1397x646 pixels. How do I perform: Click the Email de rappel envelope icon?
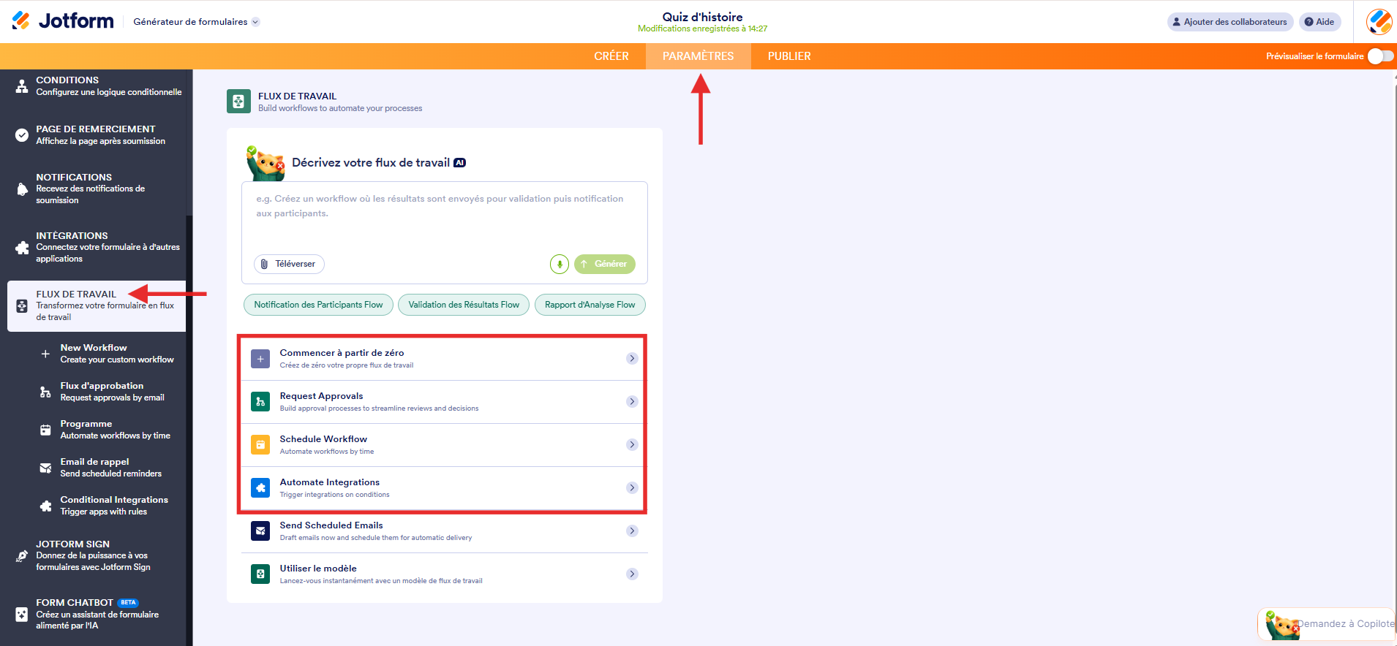(45, 468)
